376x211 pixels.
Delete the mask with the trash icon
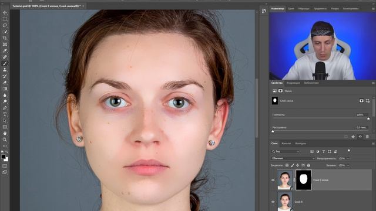click(367, 137)
